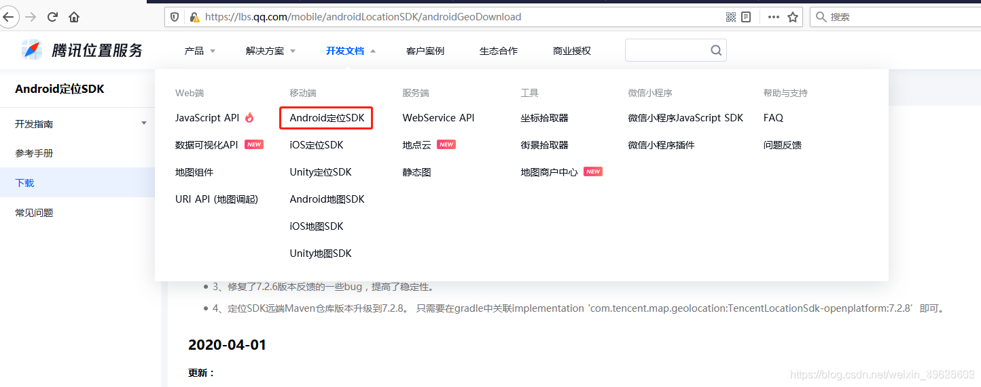
Task: Open 静态图 link
Action: tap(417, 172)
